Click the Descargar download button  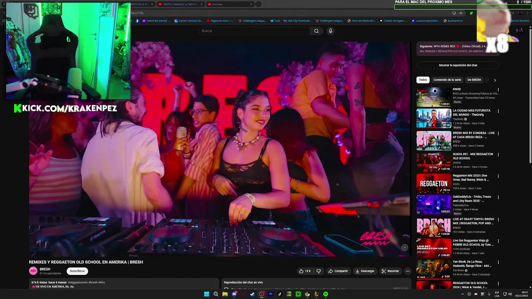[365, 271]
